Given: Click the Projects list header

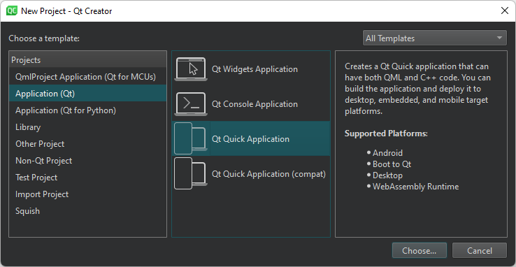Looking at the screenshot, I should [x=87, y=60].
